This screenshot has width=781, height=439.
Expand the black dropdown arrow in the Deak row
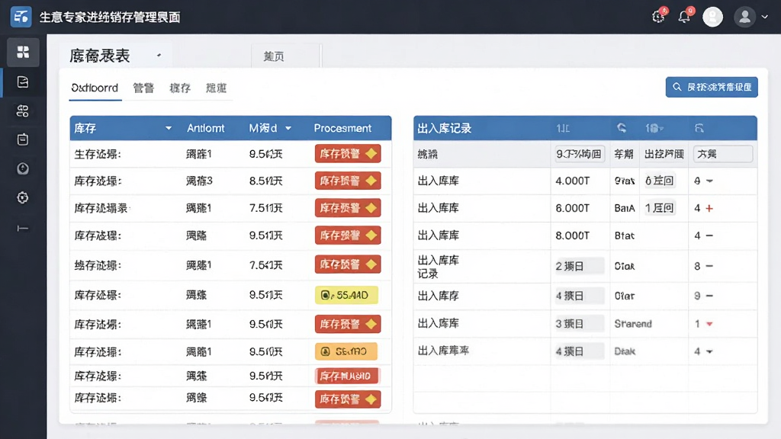click(x=709, y=352)
